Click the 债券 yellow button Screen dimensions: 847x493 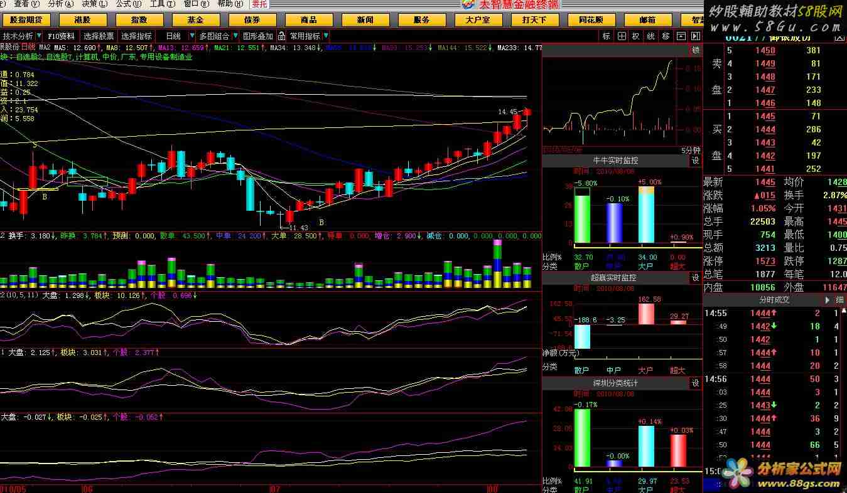click(252, 20)
